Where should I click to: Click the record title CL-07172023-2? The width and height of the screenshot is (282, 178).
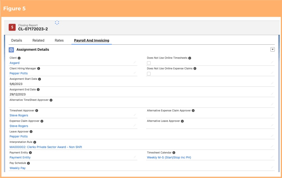point(33,29)
